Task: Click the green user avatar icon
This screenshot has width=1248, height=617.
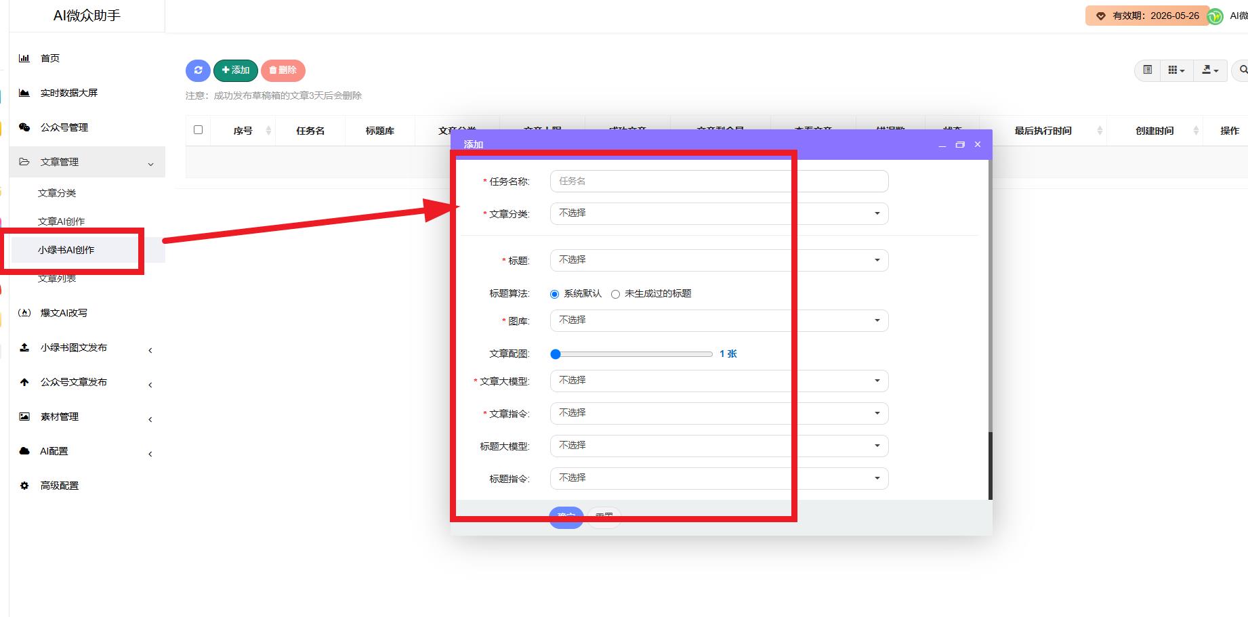Action: click(x=1215, y=16)
